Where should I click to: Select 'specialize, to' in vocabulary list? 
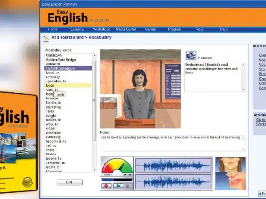pos(56,81)
